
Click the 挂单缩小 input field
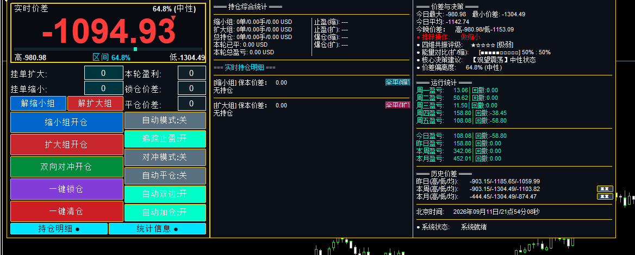pos(104,88)
